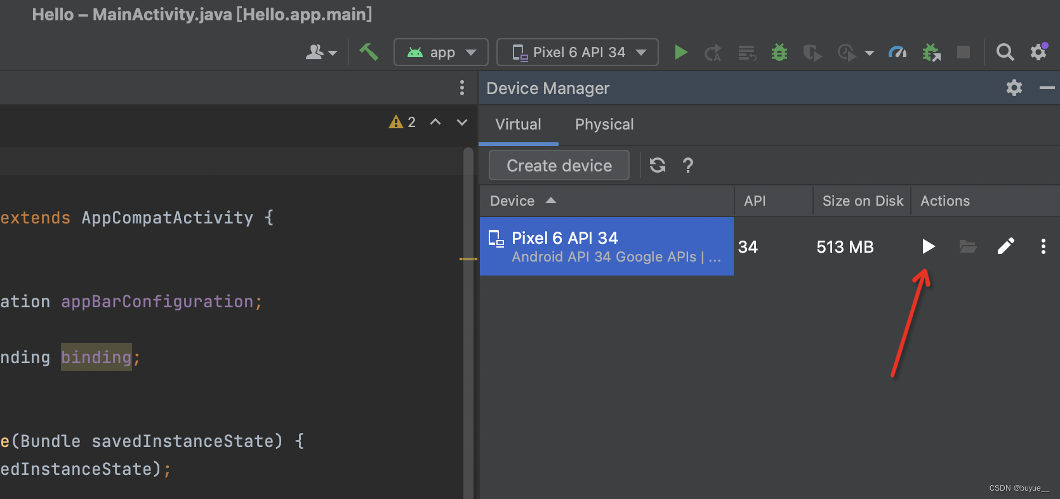This screenshot has width=1060, height=499.
Task: Click Attach Debugger to Android Process icon
Action: [931, 52]
